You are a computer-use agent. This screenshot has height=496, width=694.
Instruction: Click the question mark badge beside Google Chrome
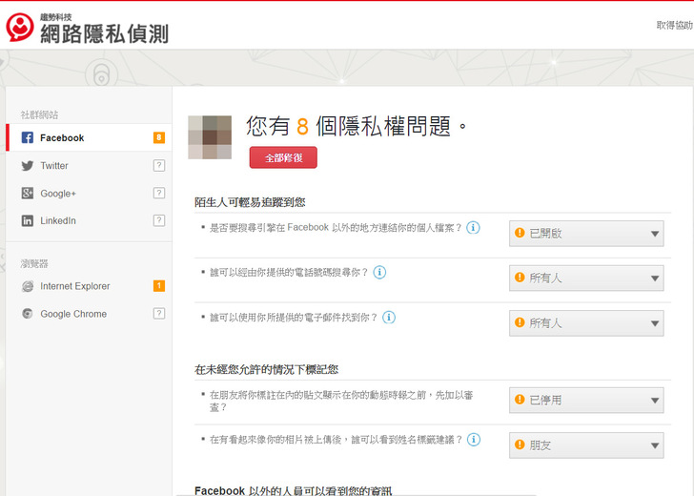point(159,314)
